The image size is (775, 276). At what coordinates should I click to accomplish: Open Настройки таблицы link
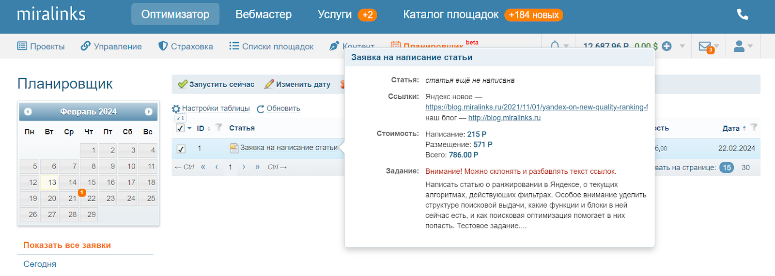tap(216, 108)
